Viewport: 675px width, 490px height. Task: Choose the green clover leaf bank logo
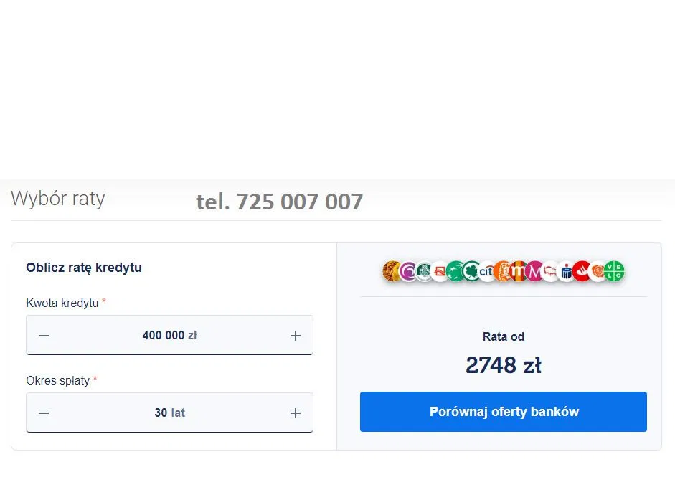(x=471, y=271)
